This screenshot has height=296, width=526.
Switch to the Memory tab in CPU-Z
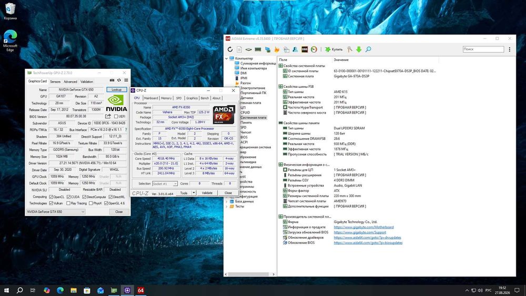pyautogui.click(x=166, y=98)
